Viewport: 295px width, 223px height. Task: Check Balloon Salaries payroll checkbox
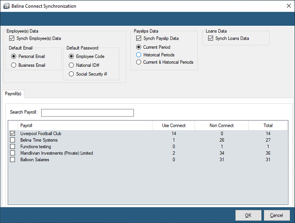pyautogui.click(x=12, y=159)
